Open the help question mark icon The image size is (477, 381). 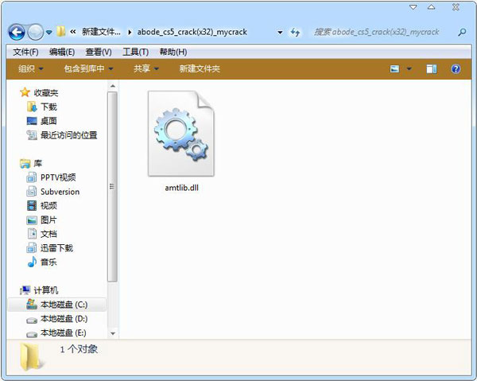(456, 69)
